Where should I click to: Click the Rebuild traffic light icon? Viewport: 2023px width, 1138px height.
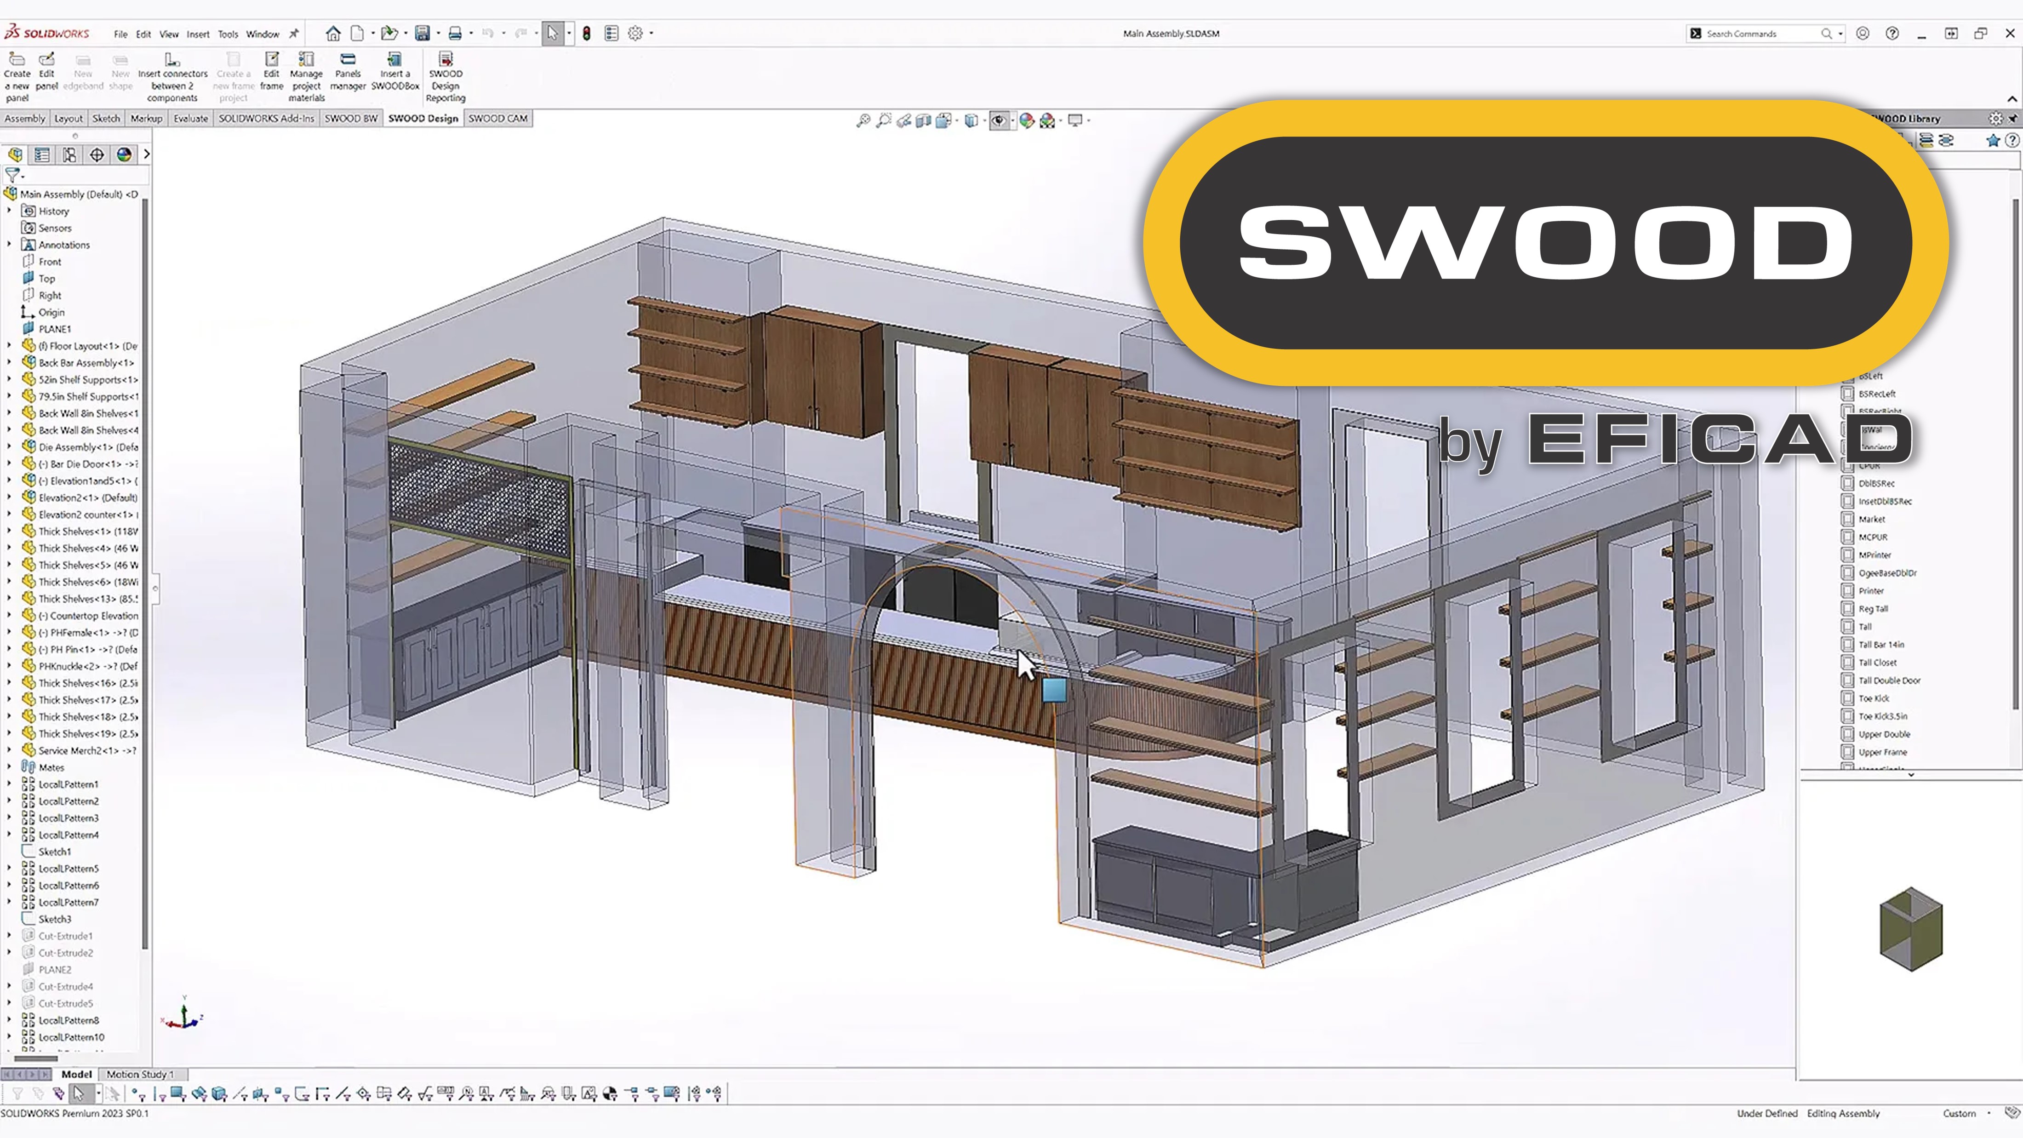pyautogui.click(x=586, y=33)
